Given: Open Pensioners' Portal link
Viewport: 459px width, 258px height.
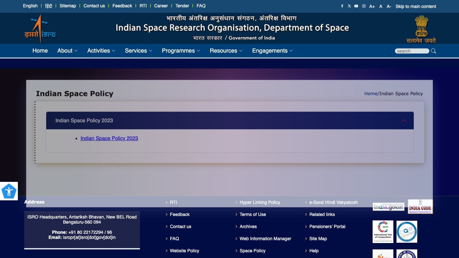Looking at the screenshot, I should tap(327, 226).
